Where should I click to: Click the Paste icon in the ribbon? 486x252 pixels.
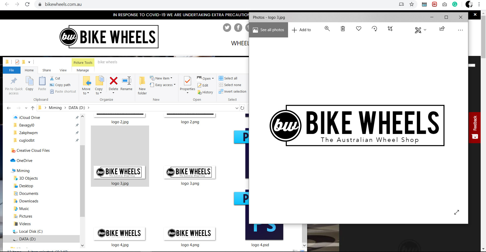point(42,83)
